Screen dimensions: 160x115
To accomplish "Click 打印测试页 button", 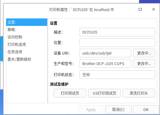I will [70, 93].
